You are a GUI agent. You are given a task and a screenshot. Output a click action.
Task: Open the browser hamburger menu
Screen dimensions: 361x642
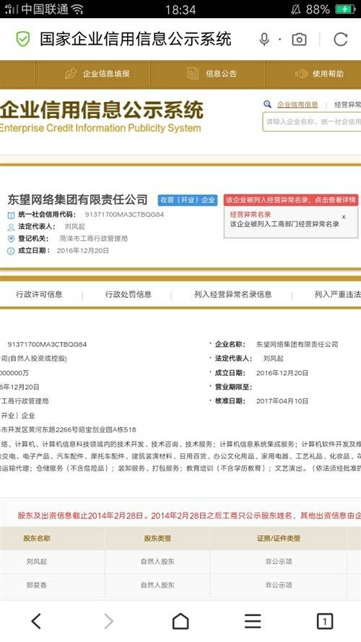[x=253, y=621]
